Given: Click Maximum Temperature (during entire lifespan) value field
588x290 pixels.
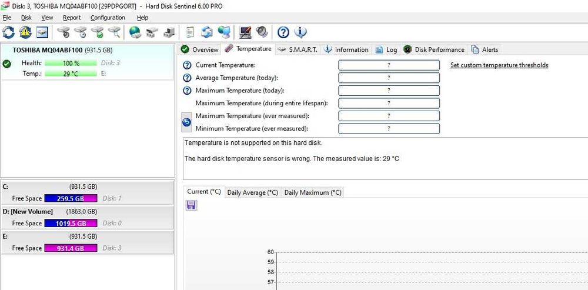Looking at the screenshot, I should (389, 103).
